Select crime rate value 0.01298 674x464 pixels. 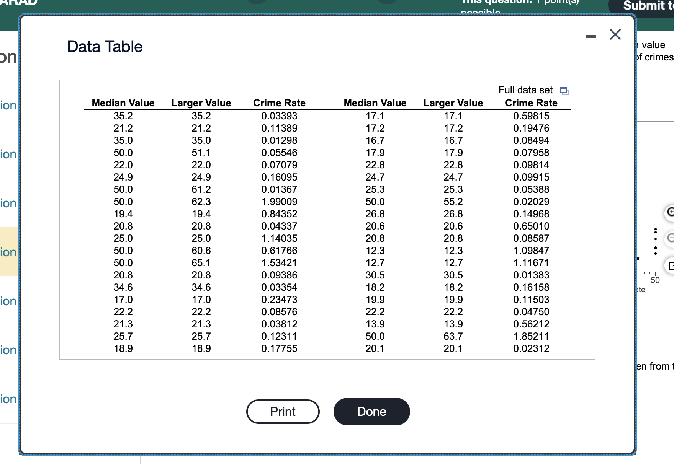[280, 140]
